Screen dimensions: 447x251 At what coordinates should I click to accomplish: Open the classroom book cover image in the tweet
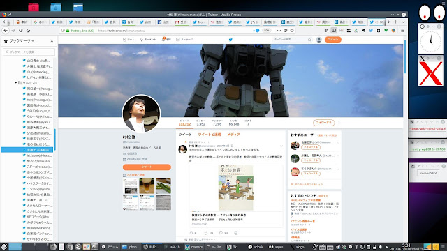tap(236, 188)
